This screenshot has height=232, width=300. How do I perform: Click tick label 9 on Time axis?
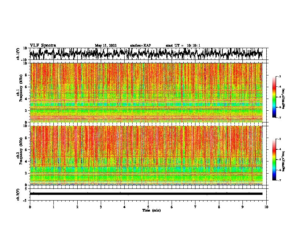click(x=242, y=207)
